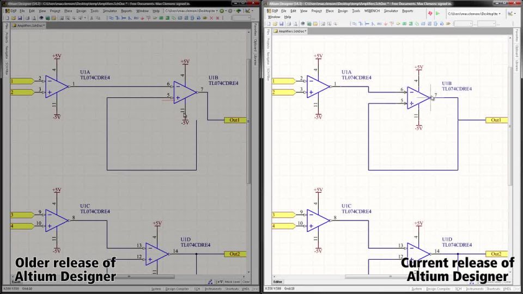Click New document icon in right window toolbar
Viewport: 523px width, 294px height.
(269, 23)
